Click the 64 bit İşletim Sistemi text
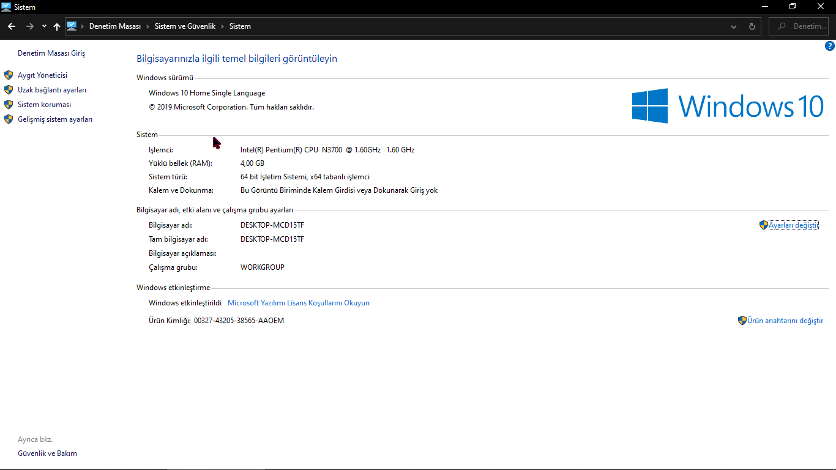The height and width of the screenshot is (470, 836). click(x=305, y=177)
